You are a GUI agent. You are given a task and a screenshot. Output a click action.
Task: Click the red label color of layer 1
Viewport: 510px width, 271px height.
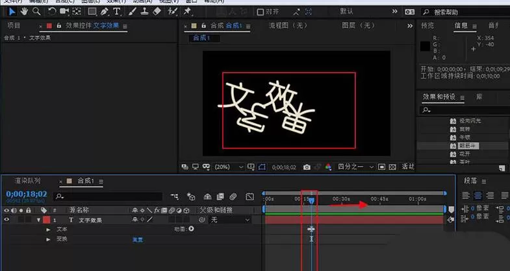47,220
